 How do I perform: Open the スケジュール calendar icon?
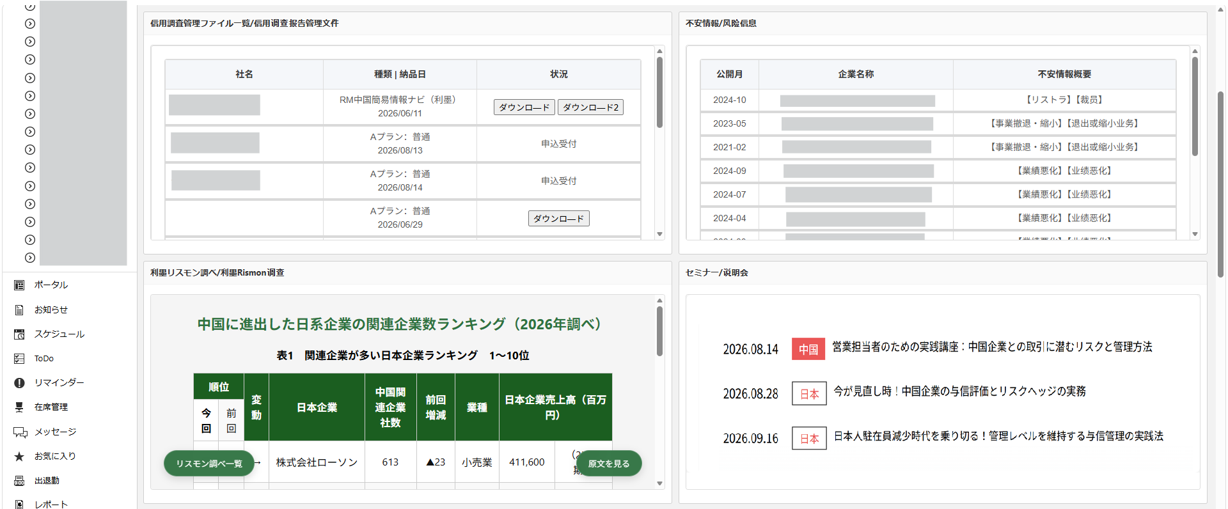point(19,334)
